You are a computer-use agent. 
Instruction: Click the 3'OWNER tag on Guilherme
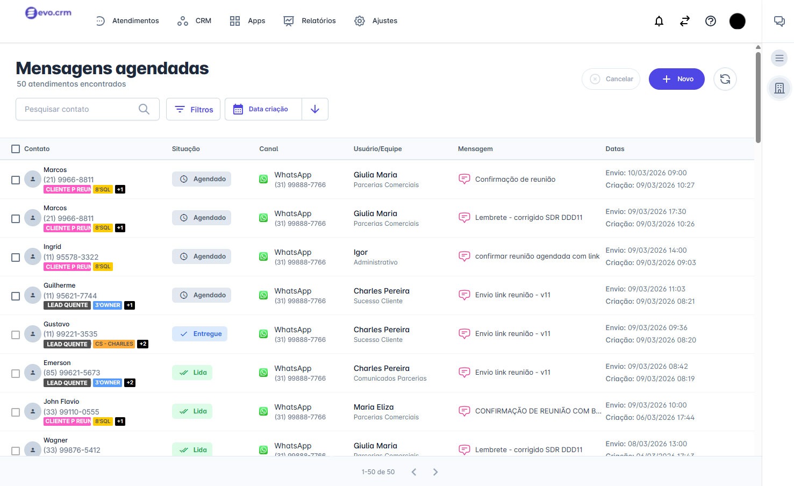pyautogui.click(x=108, y=305)
